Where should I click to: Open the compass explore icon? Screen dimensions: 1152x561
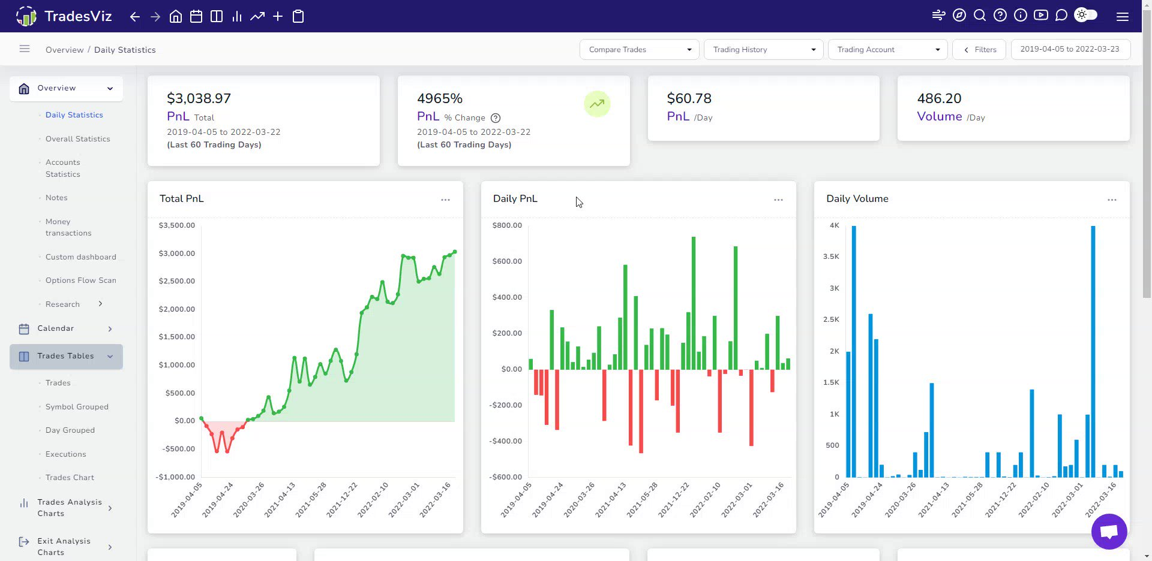tap(959, 16)
